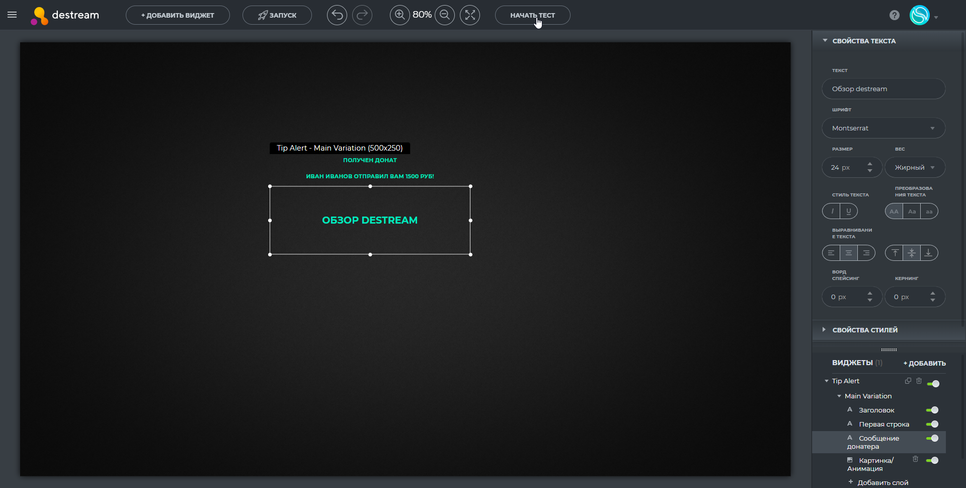Select the Картинка/Анимация layer
The image size is (966, 488).
(870, 464)
